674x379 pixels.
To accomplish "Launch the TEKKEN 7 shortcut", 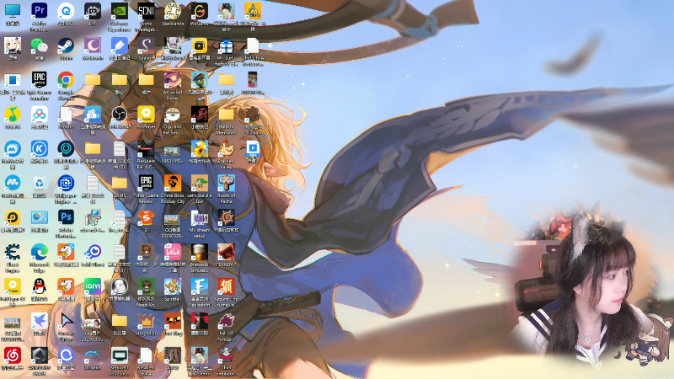I will pos(226,252).
